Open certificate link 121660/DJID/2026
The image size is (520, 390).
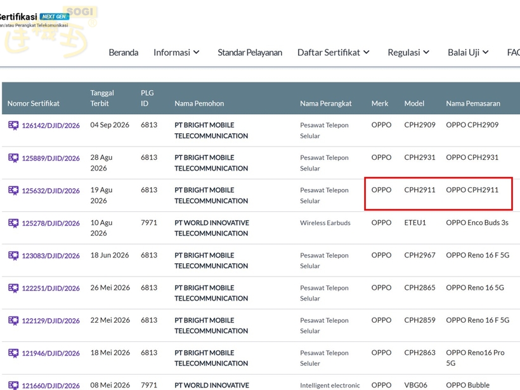pyautogui.click(x=51, y=386)
